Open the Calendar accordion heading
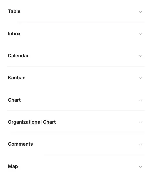Viewport: 151px width, 176px height. (18, 56)
